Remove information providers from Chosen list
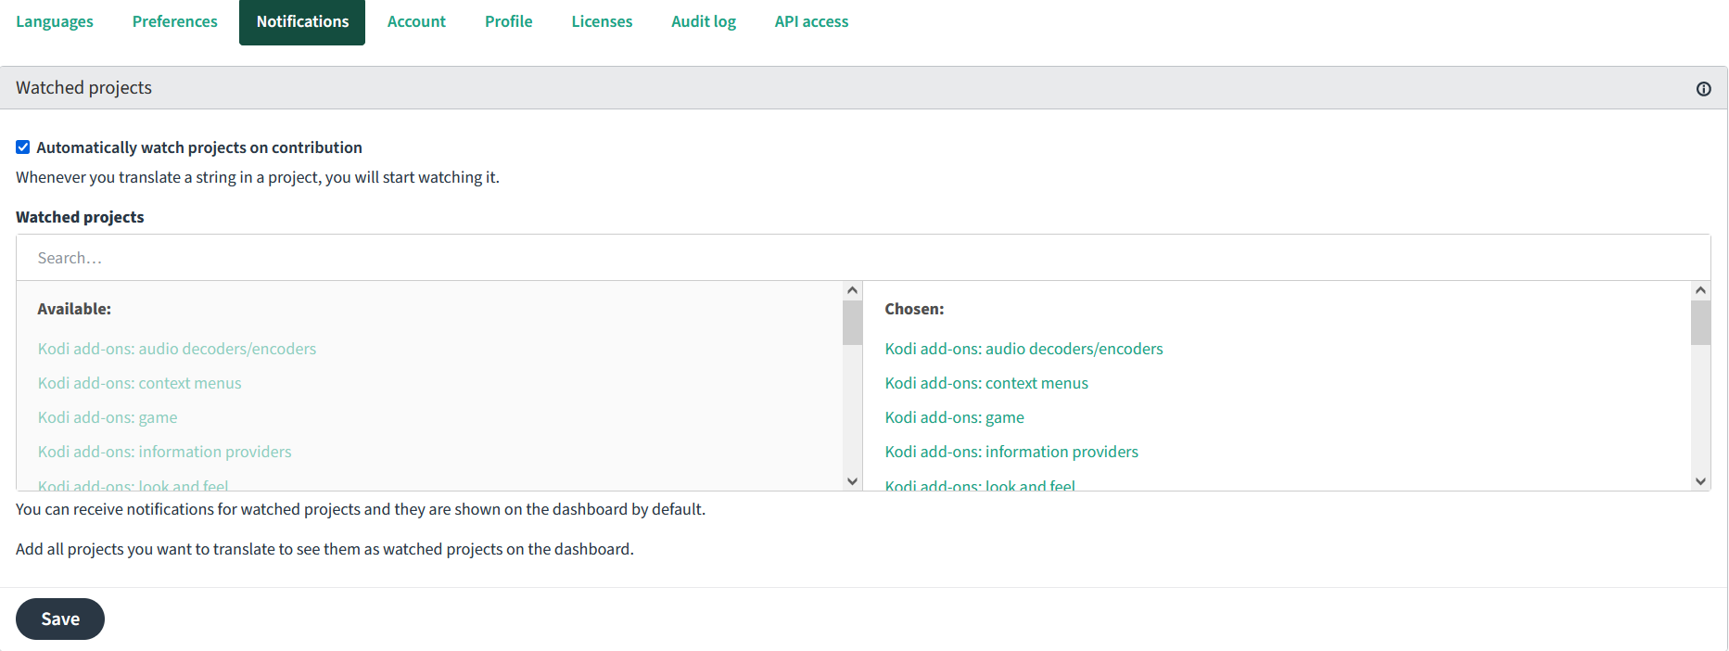This screenshot has width=1729, height=651. pos(1011,452)
